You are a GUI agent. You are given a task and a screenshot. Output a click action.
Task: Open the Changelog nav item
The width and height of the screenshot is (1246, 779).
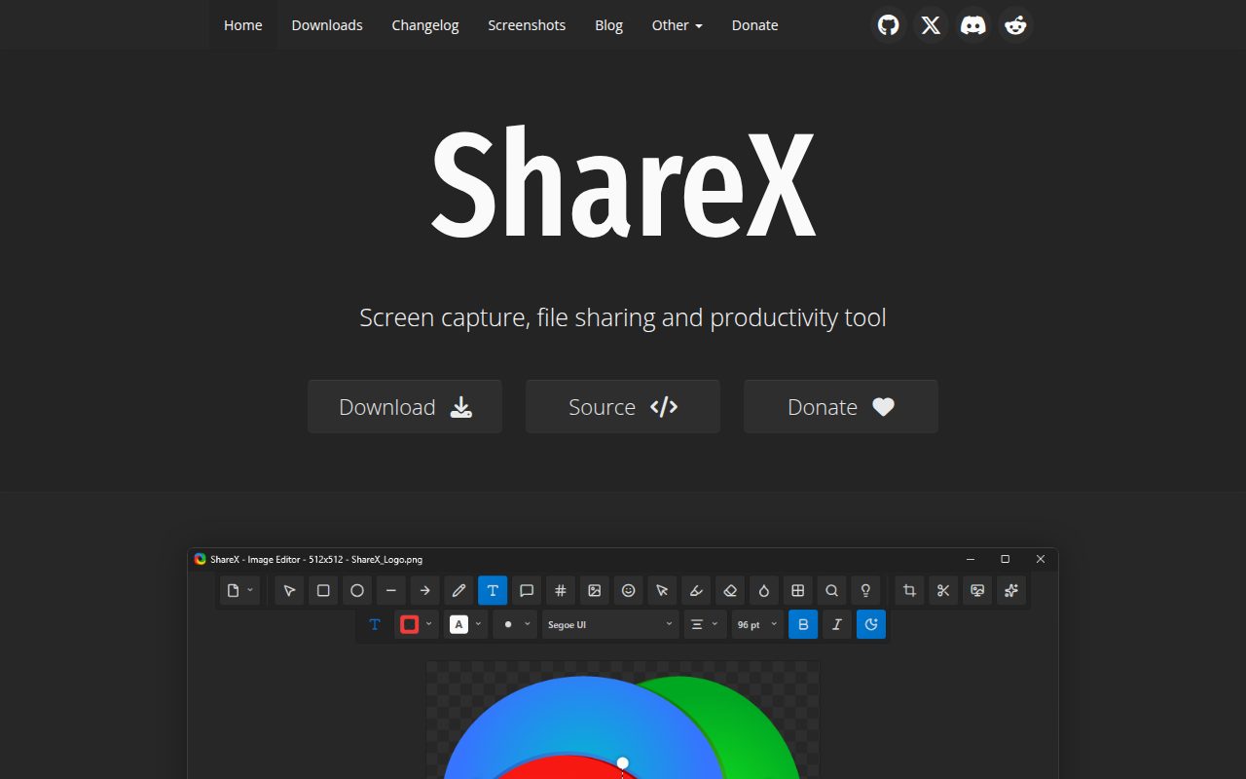point(425,25)
